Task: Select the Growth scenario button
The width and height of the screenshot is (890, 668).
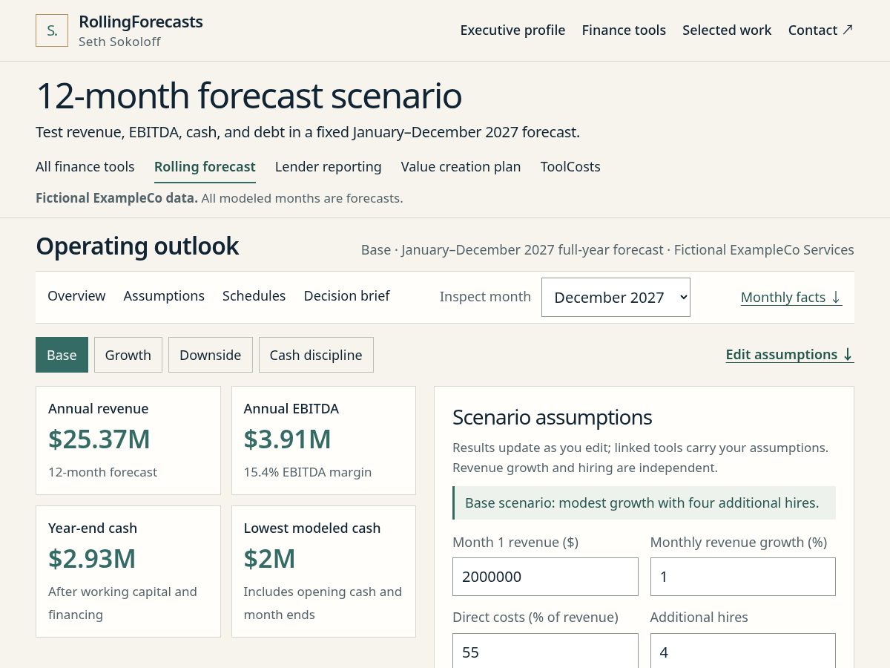Action: coord(128,355)
